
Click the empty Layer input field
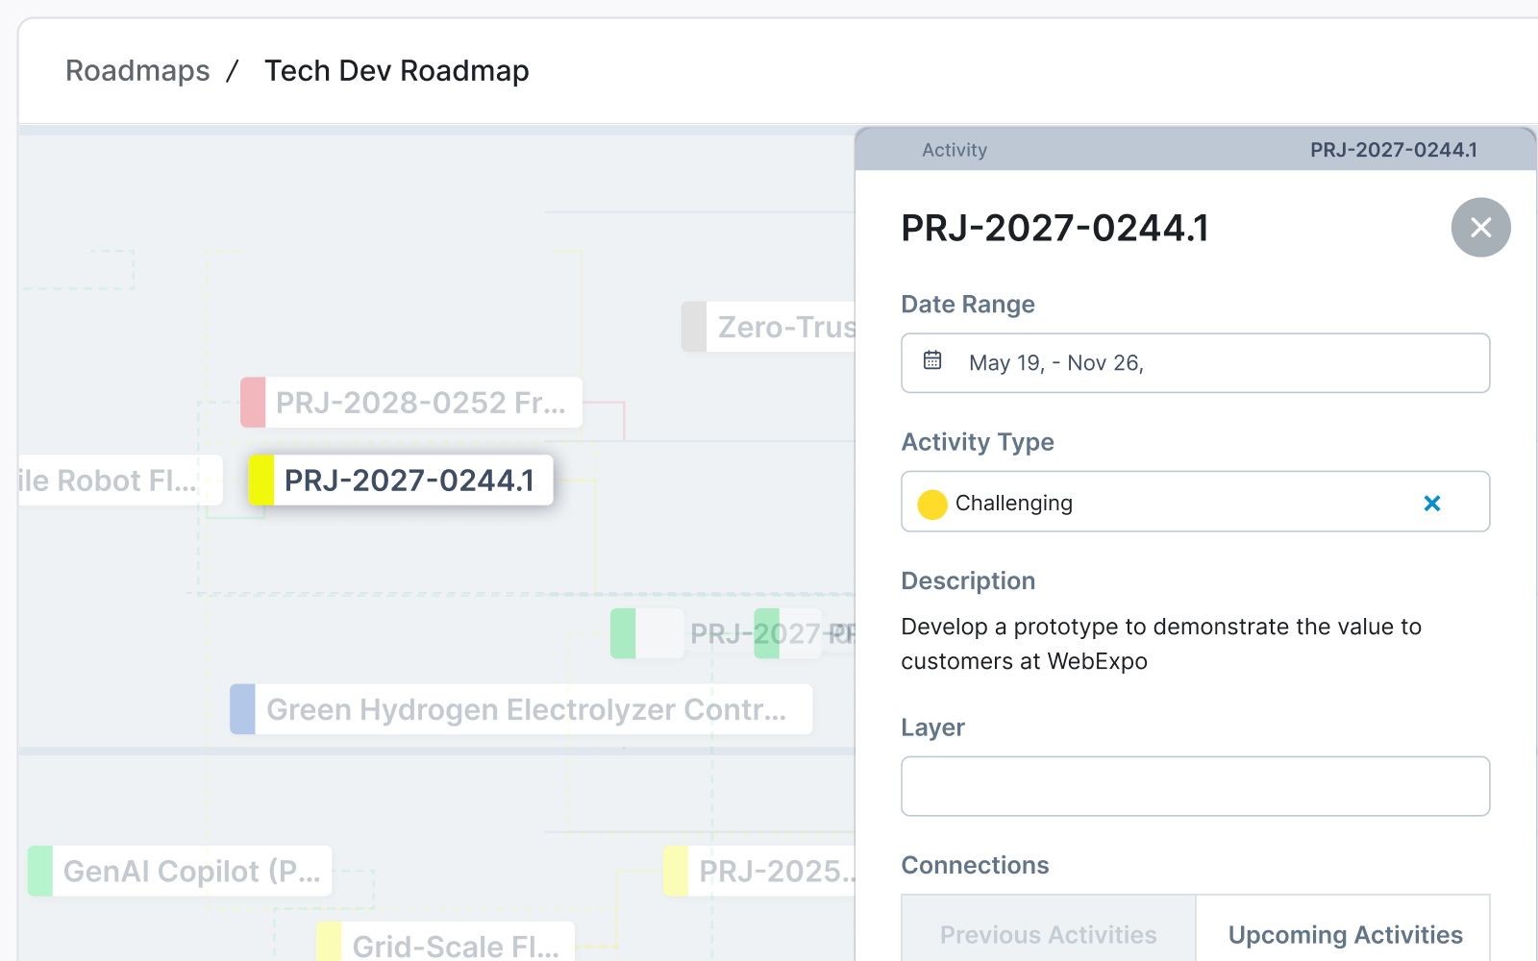[1195, 786]
